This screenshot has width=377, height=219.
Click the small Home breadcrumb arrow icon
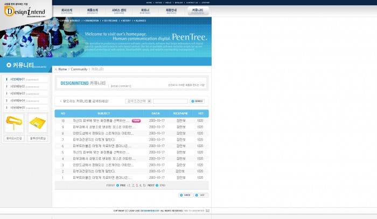point(56,69)
